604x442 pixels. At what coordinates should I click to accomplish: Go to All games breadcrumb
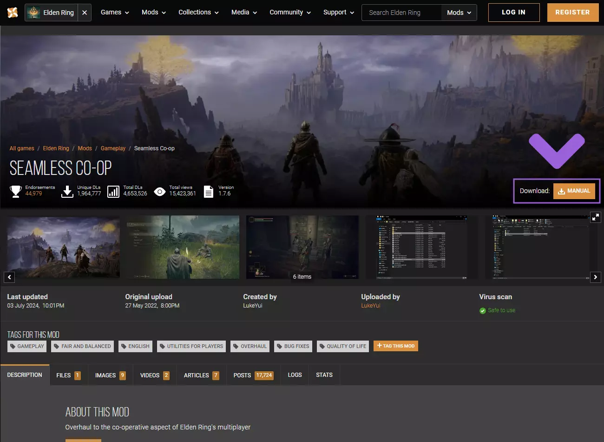[x=22, y=148]
